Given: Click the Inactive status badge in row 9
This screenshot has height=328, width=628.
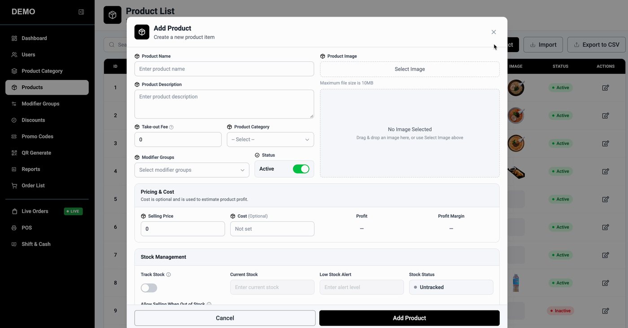Looking at the screenshot, I should (561, 311).
